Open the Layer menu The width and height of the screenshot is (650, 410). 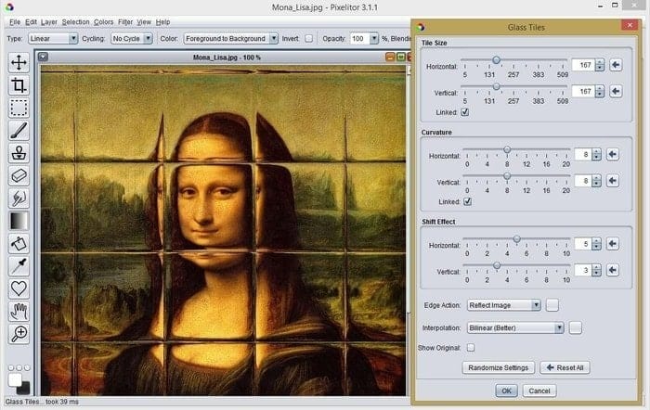click(x=49, y=22)
